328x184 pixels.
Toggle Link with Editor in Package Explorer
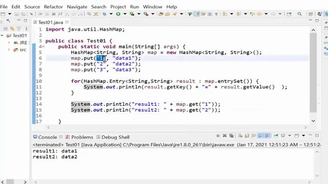pos(12,29)
